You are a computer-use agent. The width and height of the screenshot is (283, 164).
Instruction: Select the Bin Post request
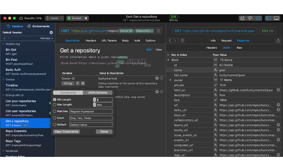(x=27, y=62)
